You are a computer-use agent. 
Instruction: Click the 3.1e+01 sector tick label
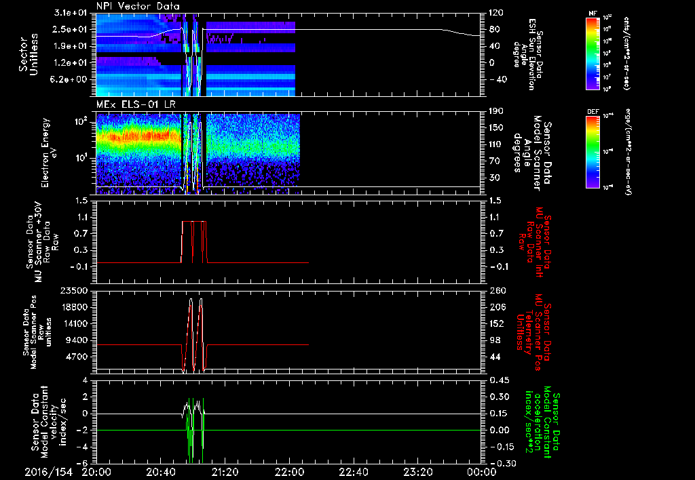click(71, 13)
